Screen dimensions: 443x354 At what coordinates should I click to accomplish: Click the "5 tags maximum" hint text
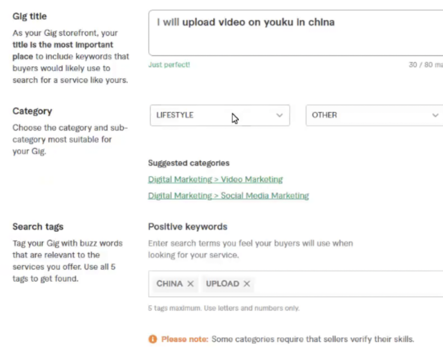(224, 308)
